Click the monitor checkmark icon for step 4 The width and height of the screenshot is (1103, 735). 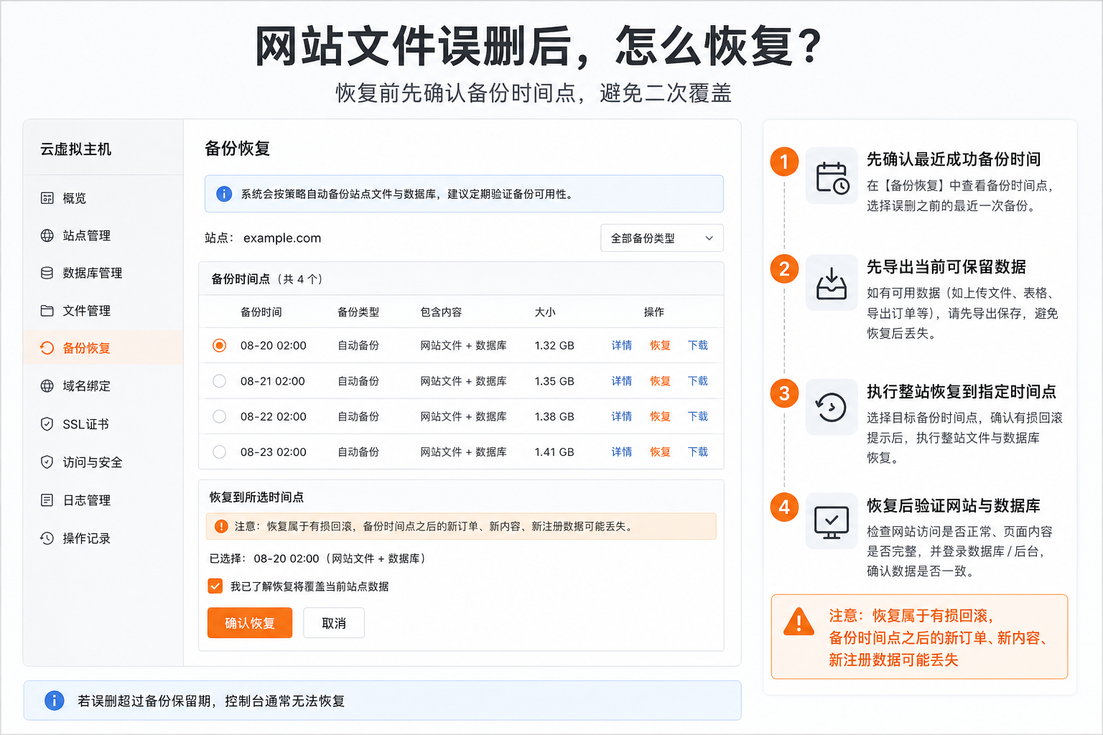pos(832,522)
